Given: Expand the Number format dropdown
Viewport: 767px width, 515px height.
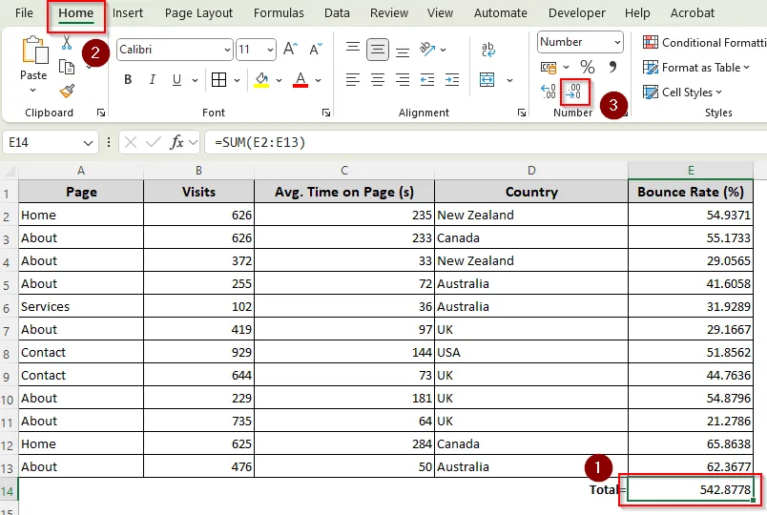Looking at the screenshot, I should coord(617,42).
